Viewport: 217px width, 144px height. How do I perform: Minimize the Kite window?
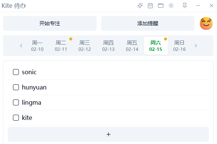198,6
